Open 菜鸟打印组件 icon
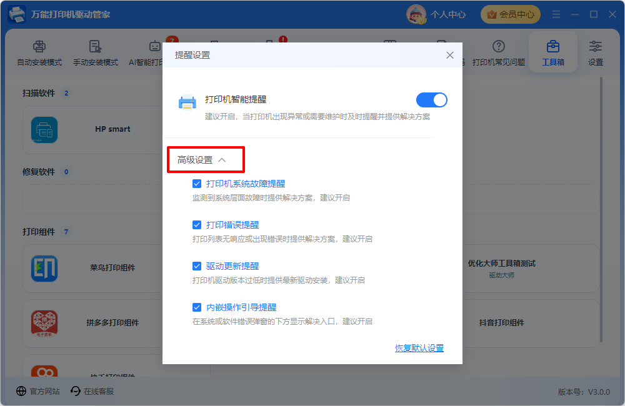 (x=44, y=269)
